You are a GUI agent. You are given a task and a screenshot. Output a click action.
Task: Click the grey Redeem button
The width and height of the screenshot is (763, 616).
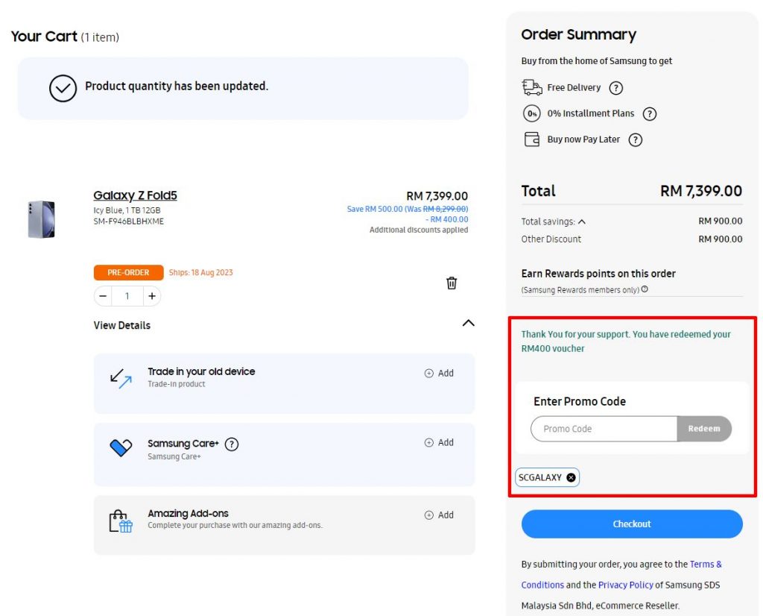coord(704,429)
